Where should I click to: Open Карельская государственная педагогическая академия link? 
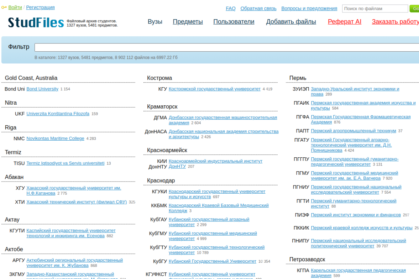358,273
